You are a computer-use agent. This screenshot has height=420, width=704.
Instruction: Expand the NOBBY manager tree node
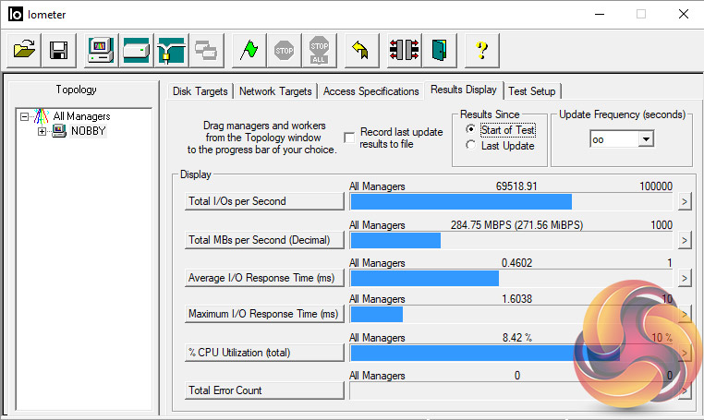(x=42, y=132)
